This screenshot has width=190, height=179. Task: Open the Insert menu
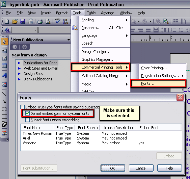click(46, 13)
